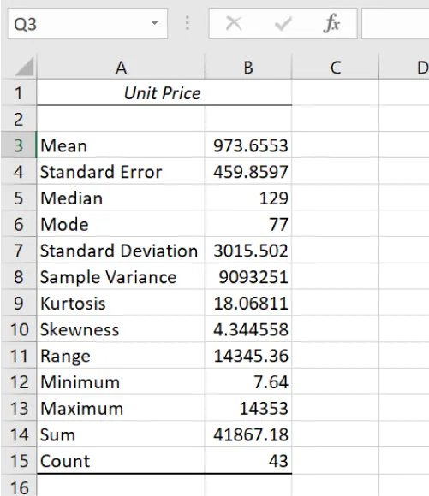The image size is (429, 496).
Task: Select row 5 header
Action: click(19, 198)
